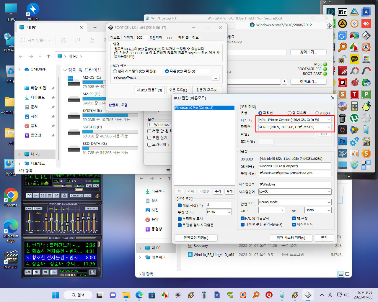Toggle Winamp SHUFFLE button

point(76,196)
